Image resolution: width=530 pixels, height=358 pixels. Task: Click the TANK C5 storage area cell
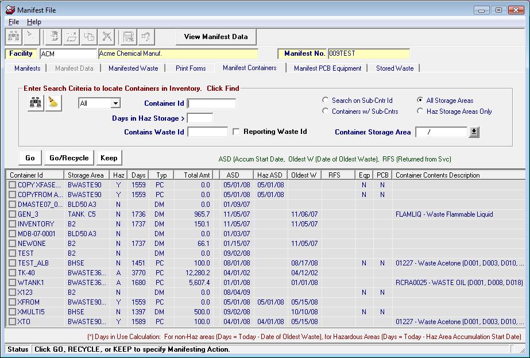pos(82,214)
